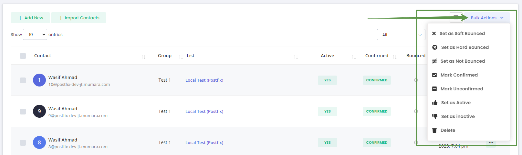The width and height of the screenshot is (522, 155).
Task: Click Wasif Ahmad name in row 8
Action: click(63, 140)
